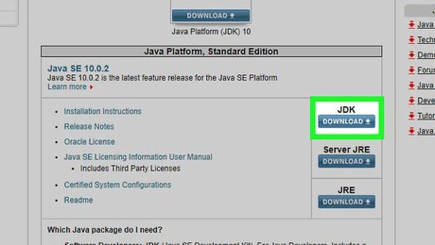Click the JDK Download button
Viewport: 435px width, 245px height.
[x=346, y=121]
